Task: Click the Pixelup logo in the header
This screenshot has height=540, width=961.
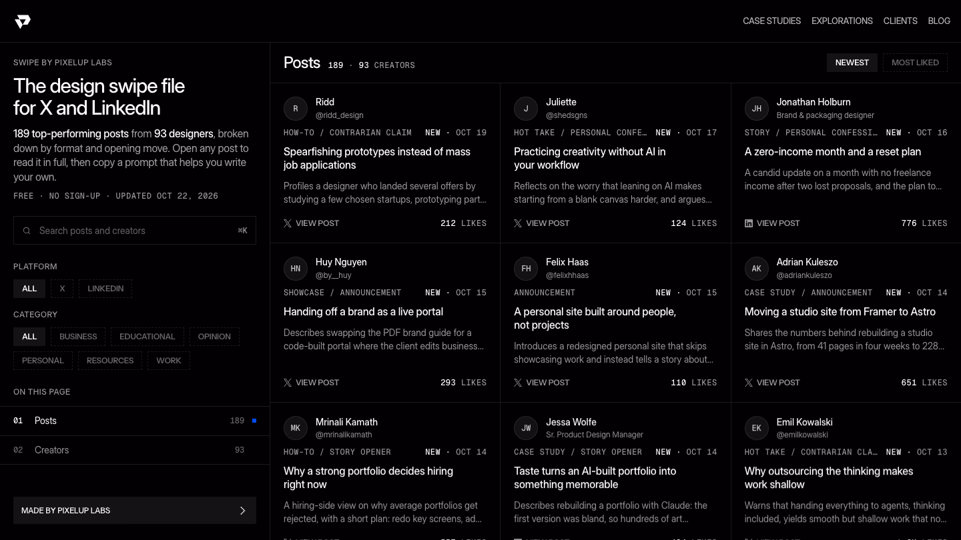Action: 23,22
